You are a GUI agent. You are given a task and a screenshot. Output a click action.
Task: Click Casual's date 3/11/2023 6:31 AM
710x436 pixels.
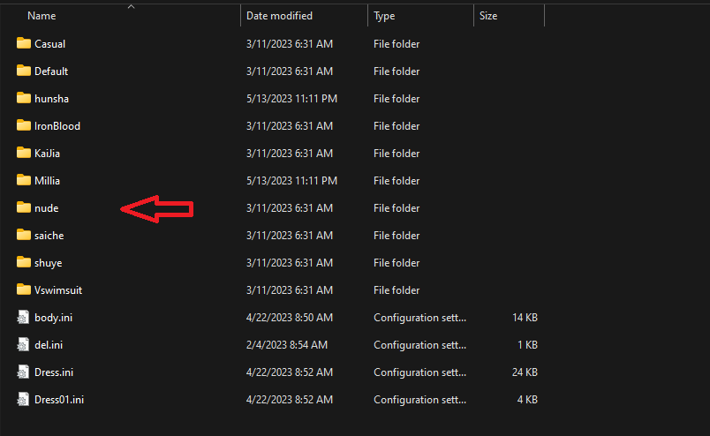click(290, 44)
